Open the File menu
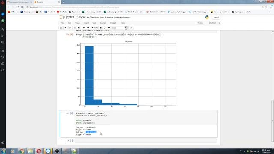 [x=62, y=23]
